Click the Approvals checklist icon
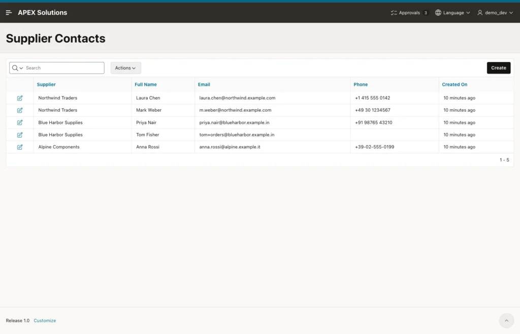This screenshot has height=334, width=520. (394, 13)
